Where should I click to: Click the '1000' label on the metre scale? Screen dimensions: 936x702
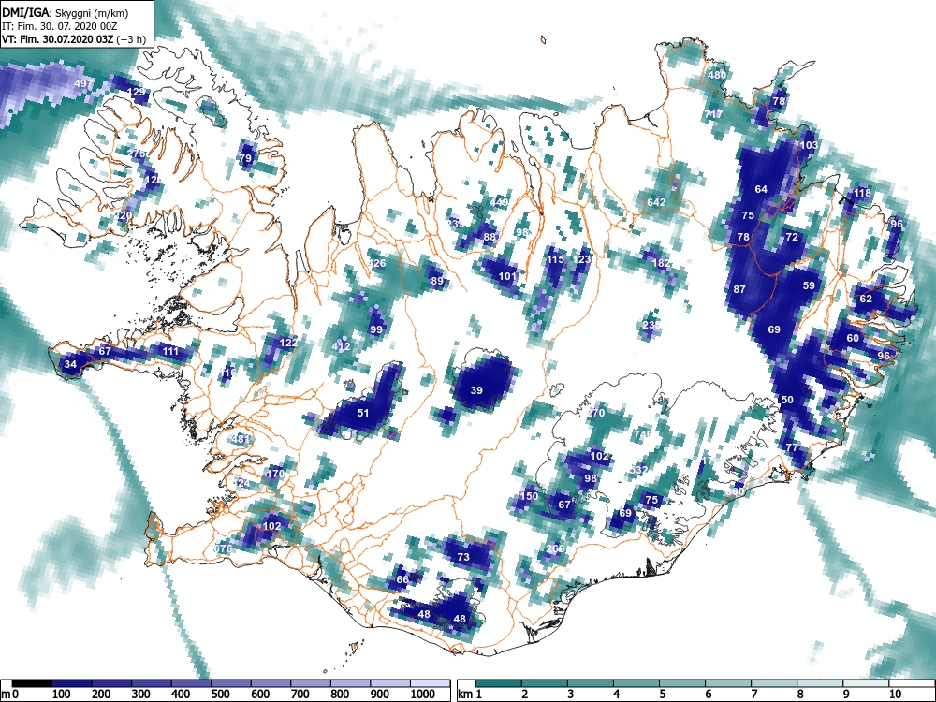point(423,695)
